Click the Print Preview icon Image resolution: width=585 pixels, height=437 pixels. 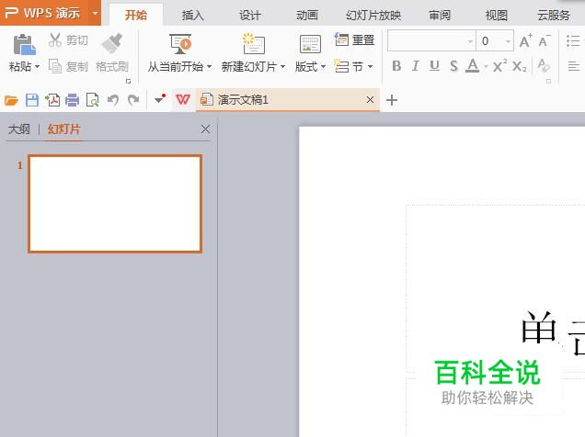point(92,100)
